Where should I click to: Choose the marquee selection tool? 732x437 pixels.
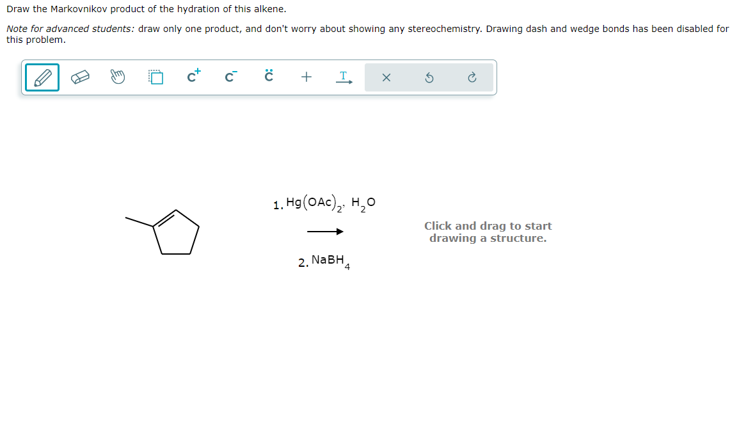coord(155,77)
